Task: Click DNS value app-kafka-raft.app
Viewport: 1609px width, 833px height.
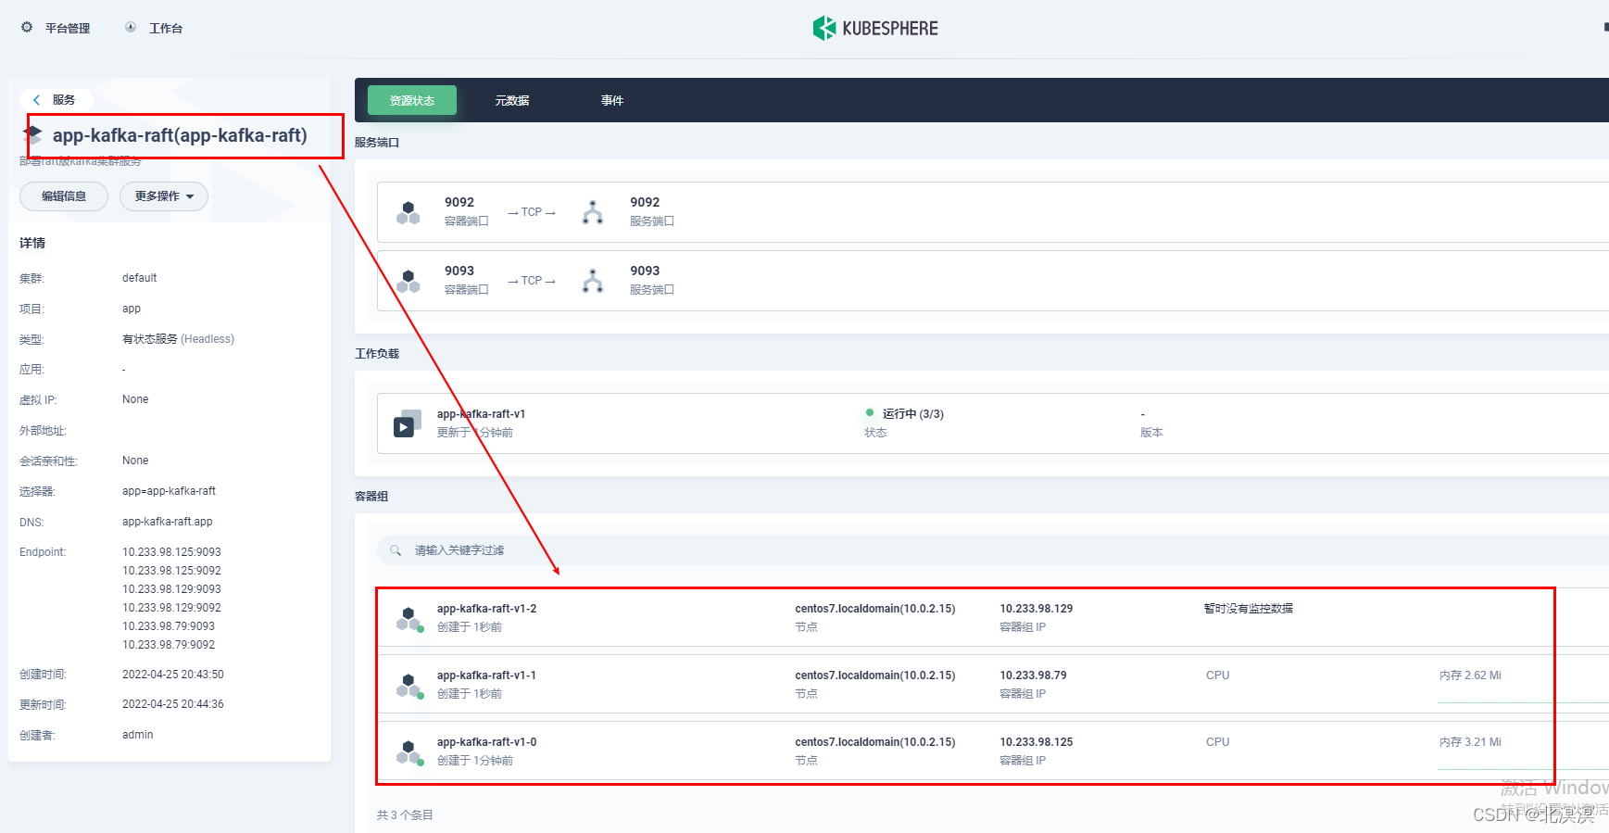Action: coord(167,522)
